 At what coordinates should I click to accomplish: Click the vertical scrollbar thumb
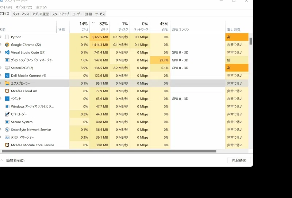[x=251, y=41]
